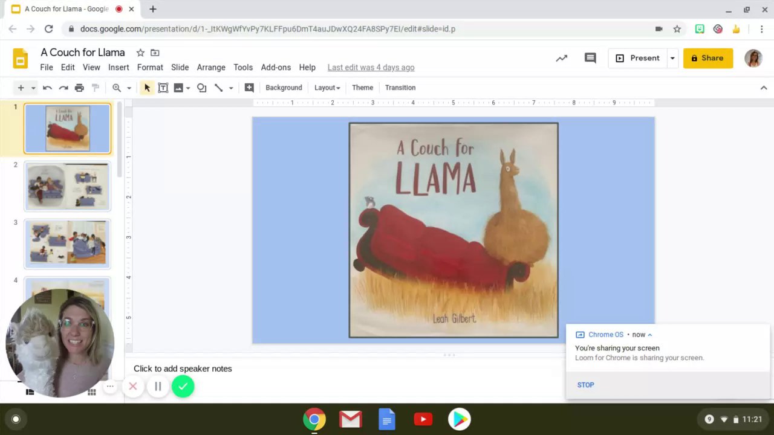Click the Background button
Screen dimensions: 774x435
coord(284,88)
